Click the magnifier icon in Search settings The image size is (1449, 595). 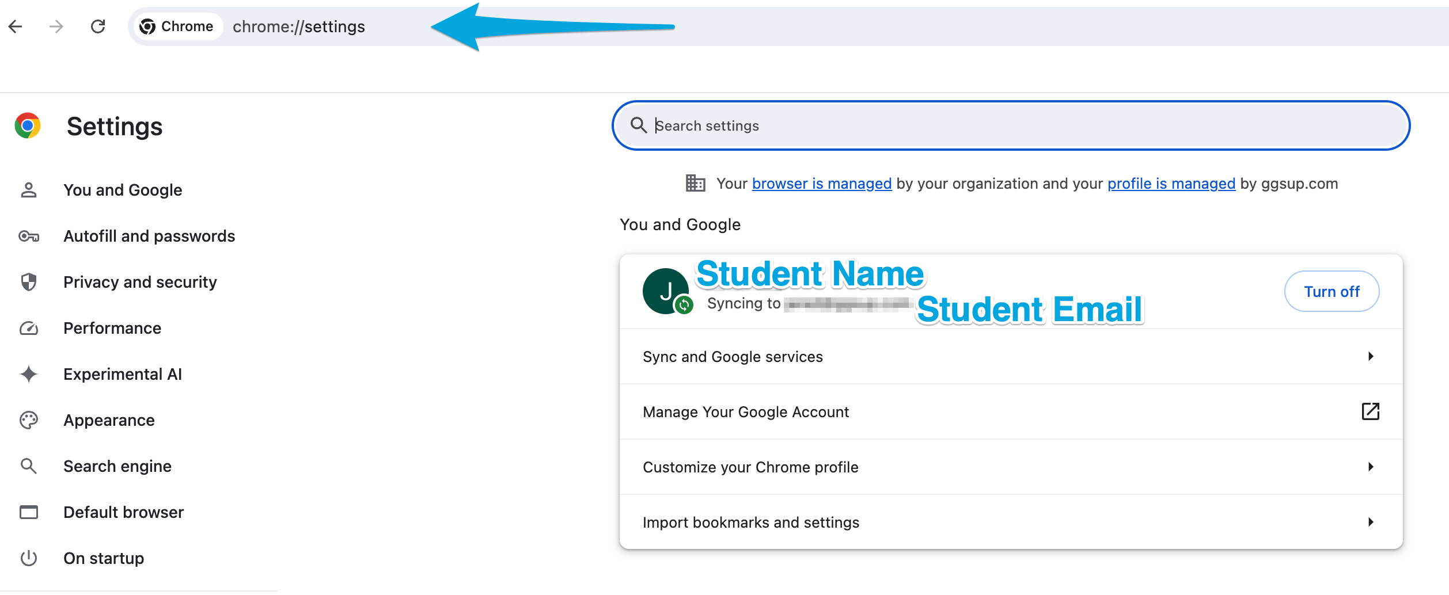tap(638, 125)
